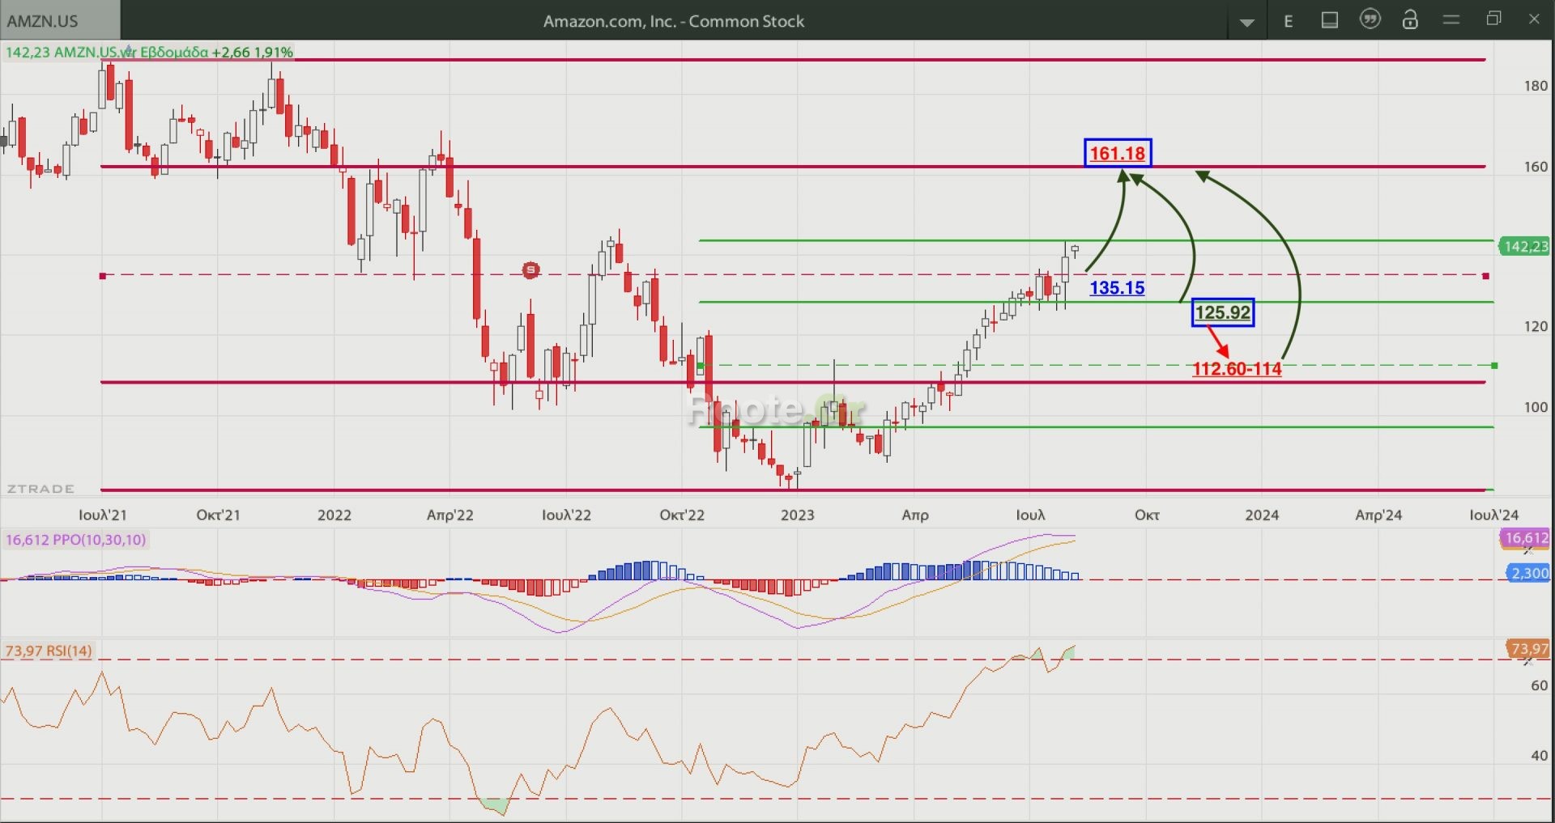
Task: Click the green AMZN.US price header line
Action: [x=149, y=53]
